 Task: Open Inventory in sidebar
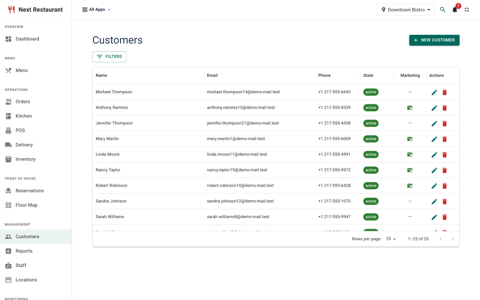tap(36, 159)
